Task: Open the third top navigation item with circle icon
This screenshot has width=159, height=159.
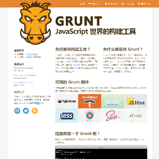Action: [x=111, y=4]
